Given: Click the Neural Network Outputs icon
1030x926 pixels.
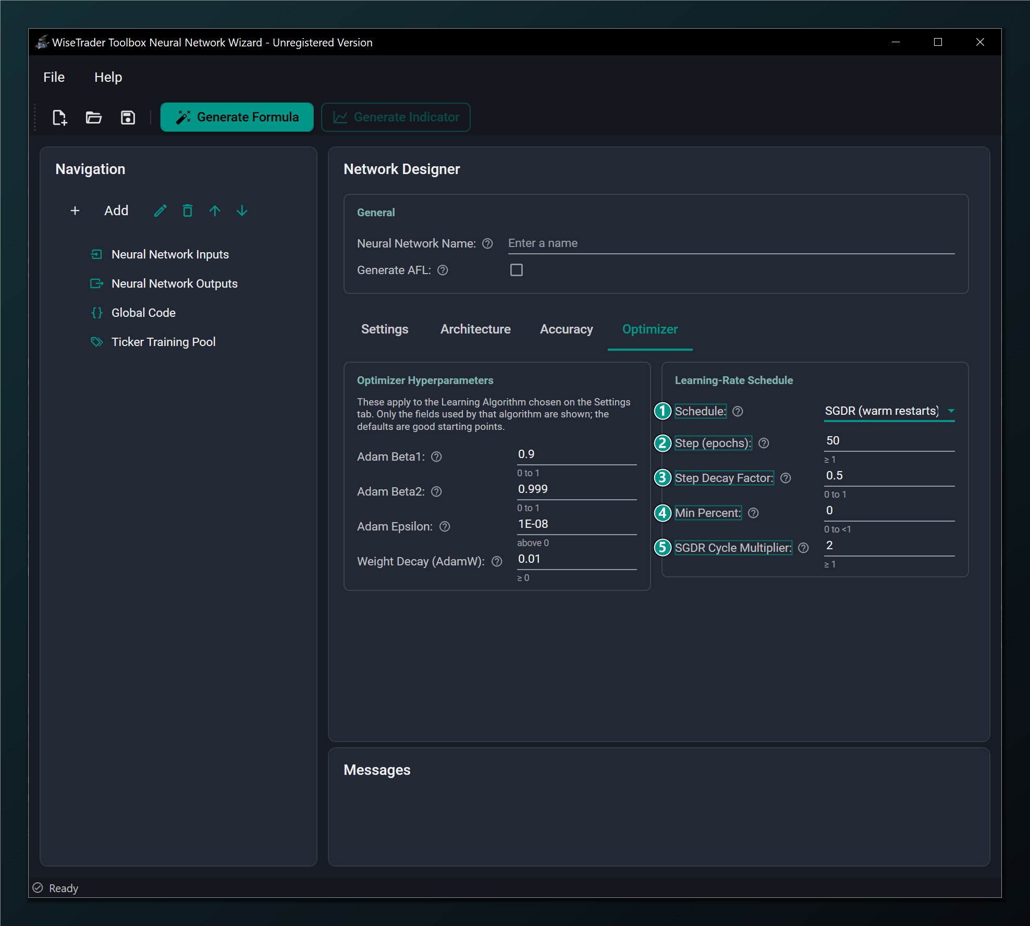Looking at the screenshot, I should point(96,283).
